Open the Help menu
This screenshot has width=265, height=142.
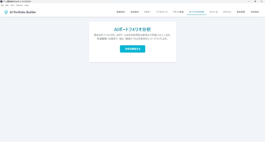pyautogui.click(x=27, y=5)
